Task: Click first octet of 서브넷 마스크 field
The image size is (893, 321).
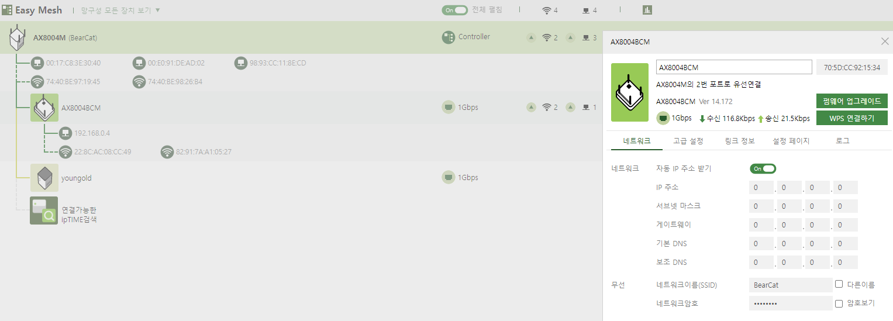Action: click(761, 206)
